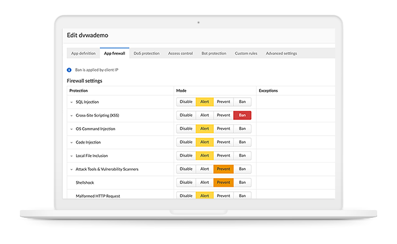Disable OS Command Injection protection
The width and height of the screenshot is (397, 244).
pyautogui.click(x=186, y=129)
